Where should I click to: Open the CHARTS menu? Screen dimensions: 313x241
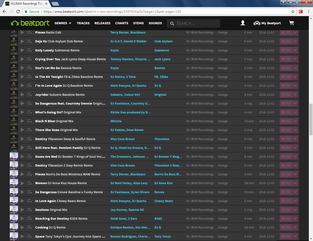[122, 23]
